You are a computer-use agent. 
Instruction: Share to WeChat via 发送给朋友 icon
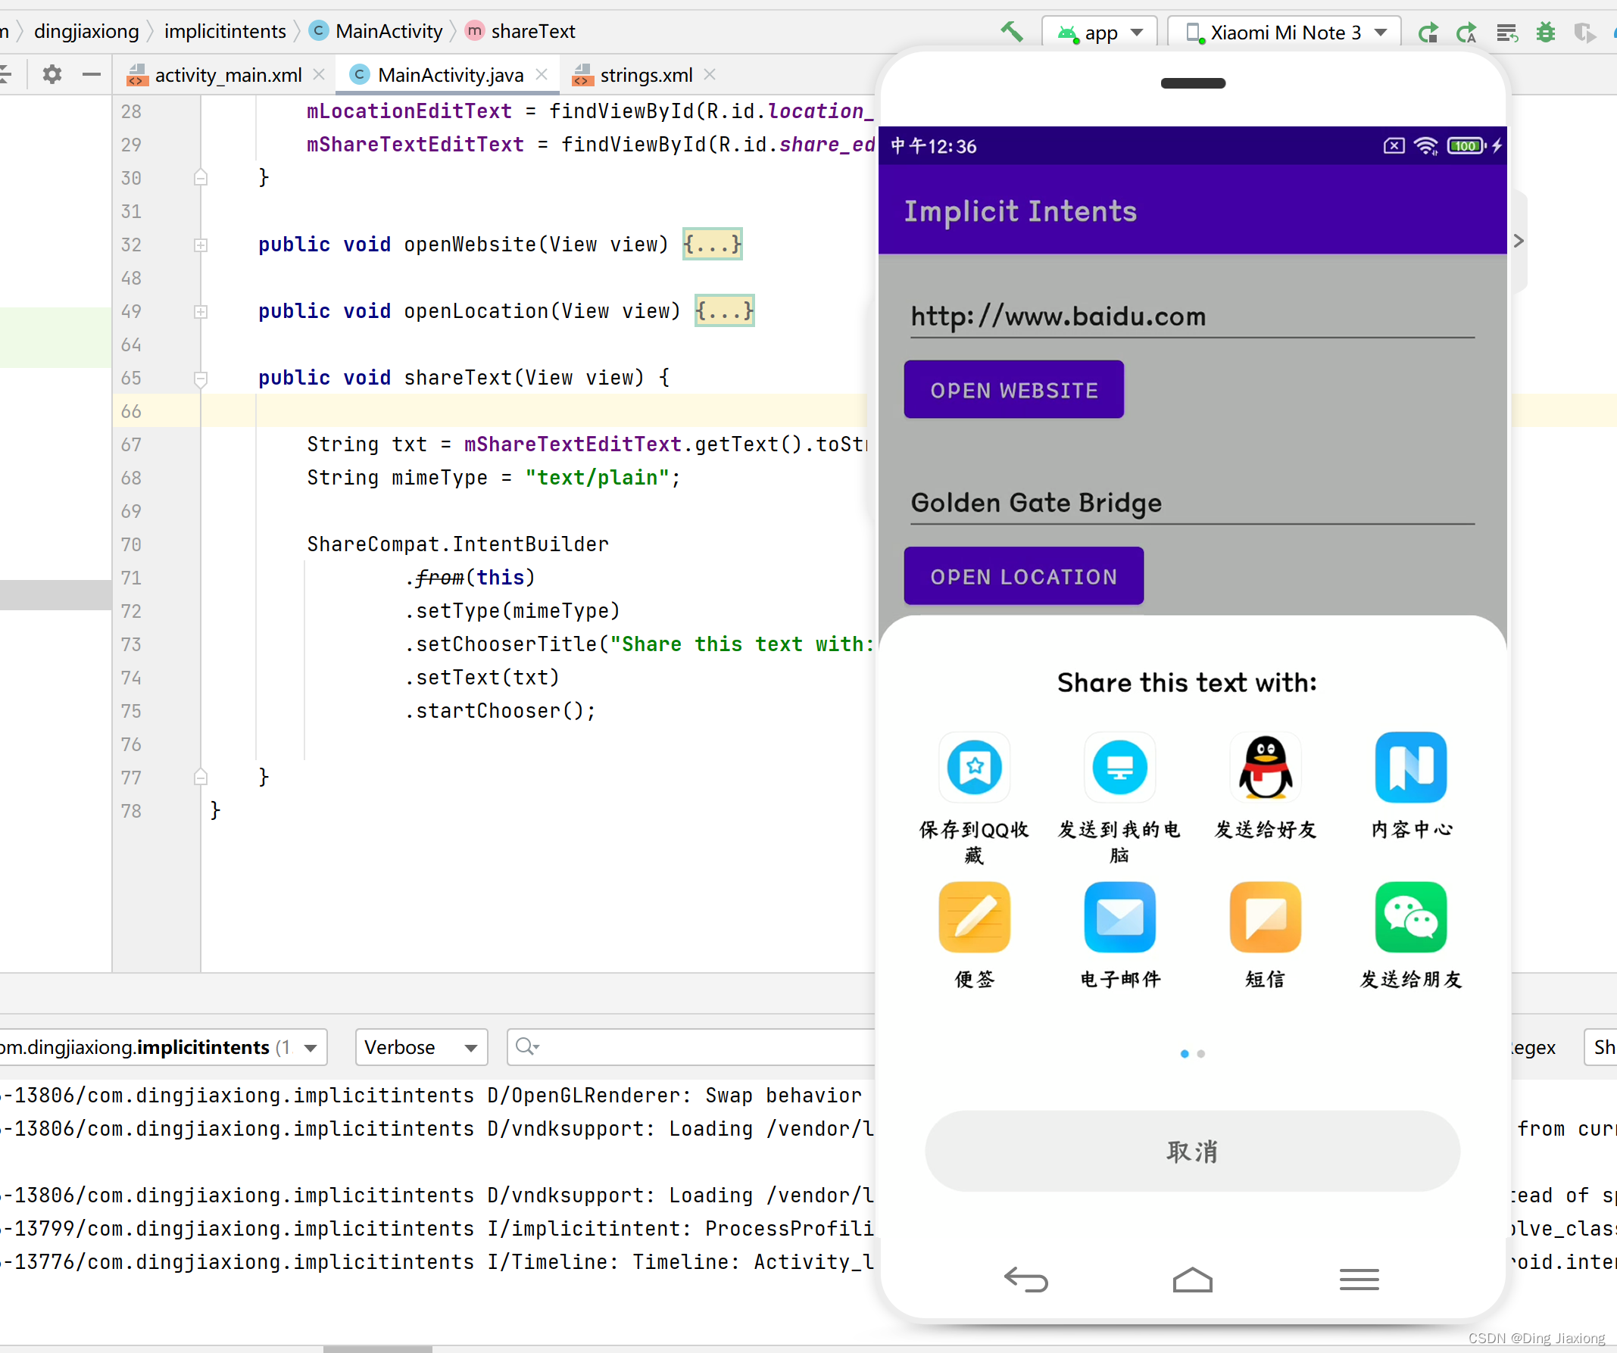(x=1410, y=918)
